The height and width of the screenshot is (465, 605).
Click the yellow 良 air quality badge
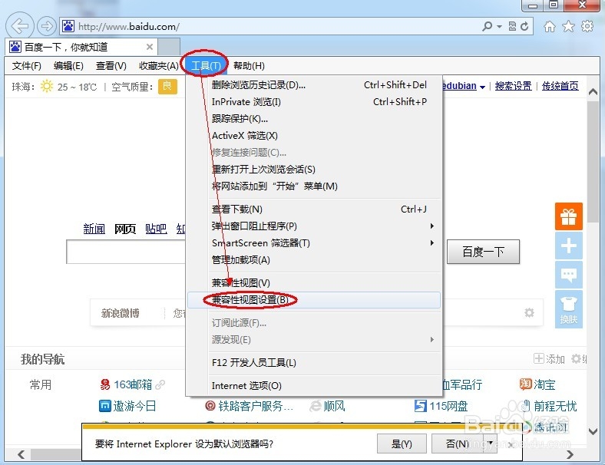click(167, 87)
